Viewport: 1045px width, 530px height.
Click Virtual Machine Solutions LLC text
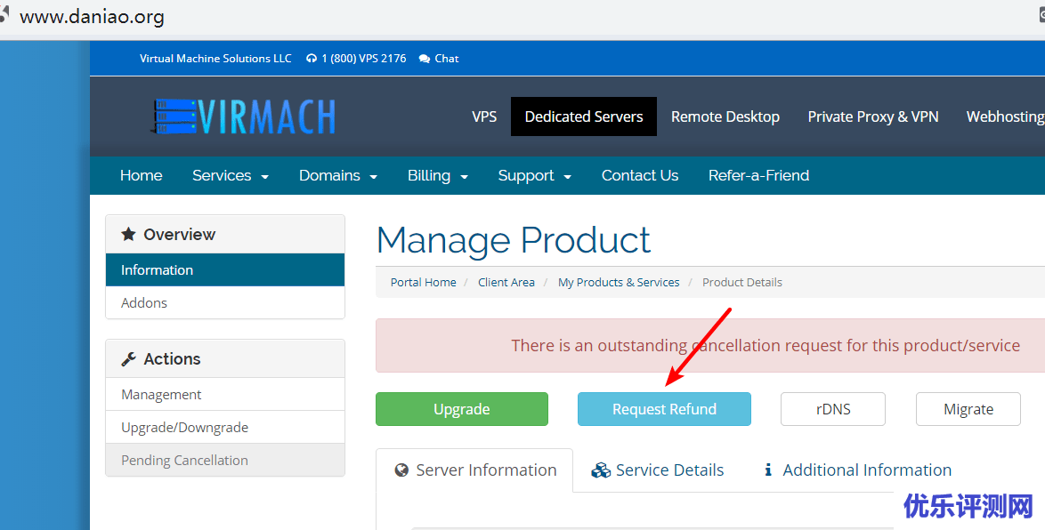(x=215, y=59)
